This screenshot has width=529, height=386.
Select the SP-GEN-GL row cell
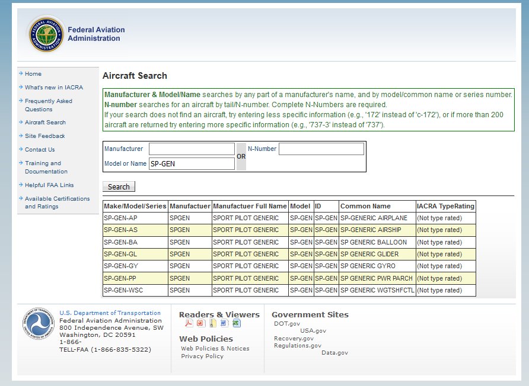coord(135,254)
